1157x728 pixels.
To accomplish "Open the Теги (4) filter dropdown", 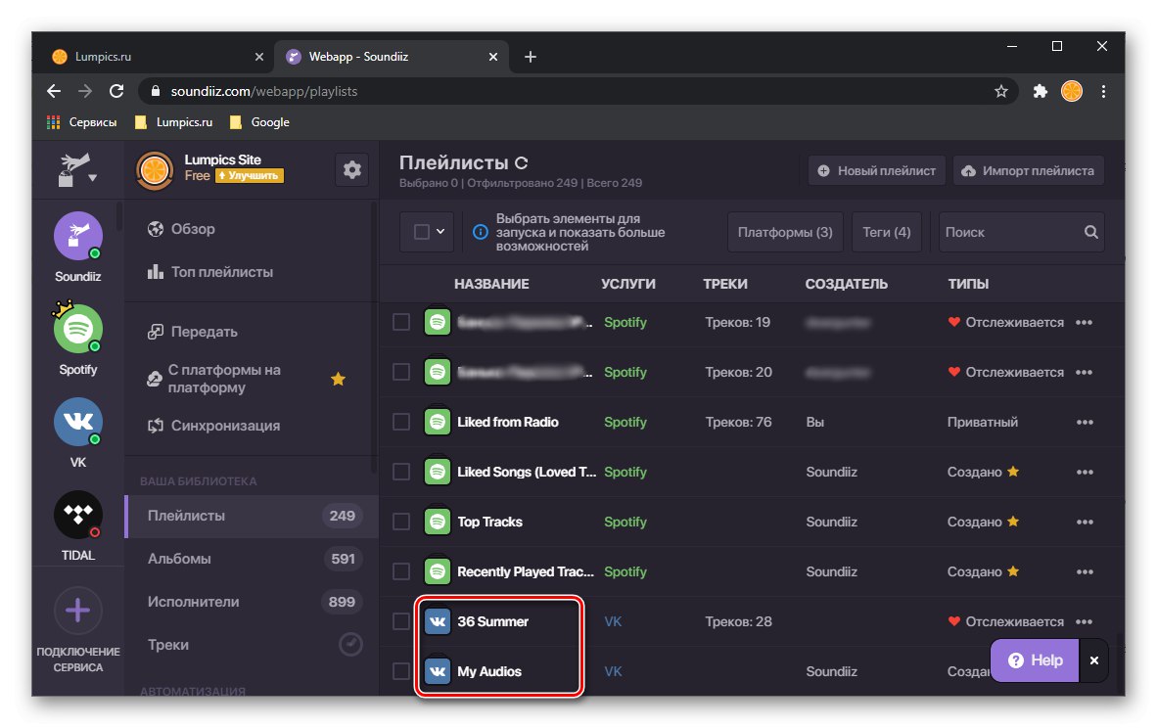I will tap(887, 233).
